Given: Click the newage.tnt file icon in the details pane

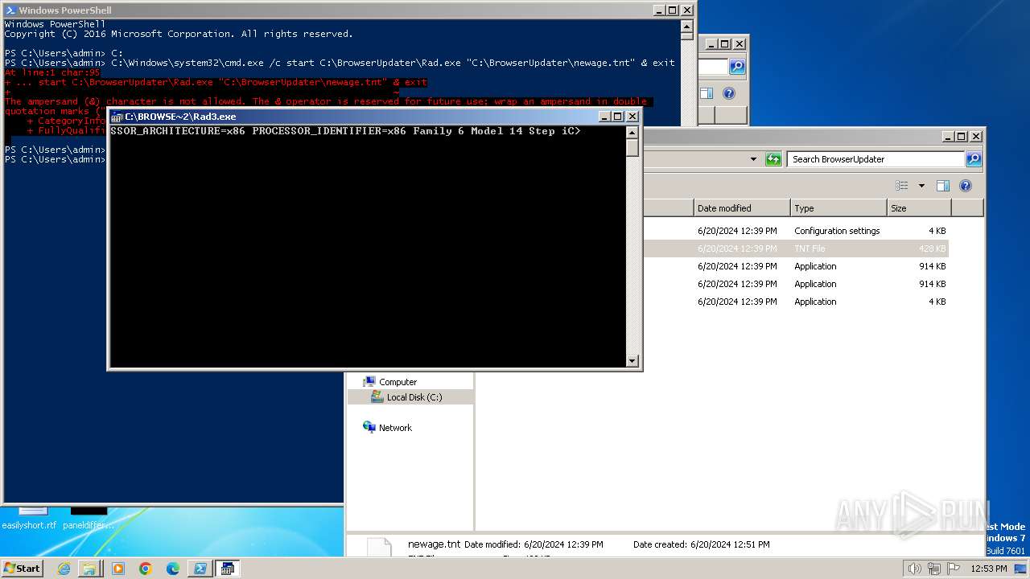Looking at the screenshot, I should (379, 547).
